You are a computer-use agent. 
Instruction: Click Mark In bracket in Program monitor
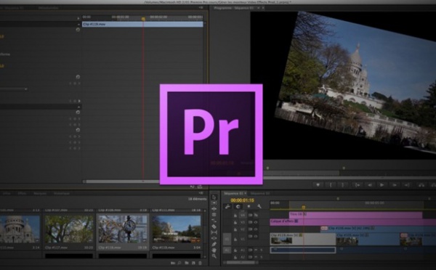pos(331,185)
